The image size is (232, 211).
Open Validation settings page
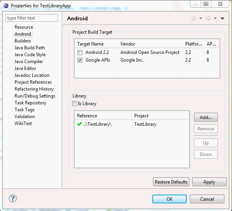click(x=25, y=117)
